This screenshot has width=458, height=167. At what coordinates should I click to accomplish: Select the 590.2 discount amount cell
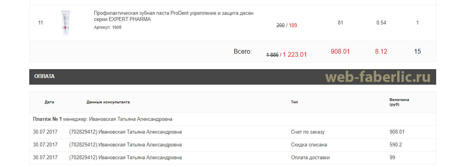pyautogui.click(x=396, y=145)
